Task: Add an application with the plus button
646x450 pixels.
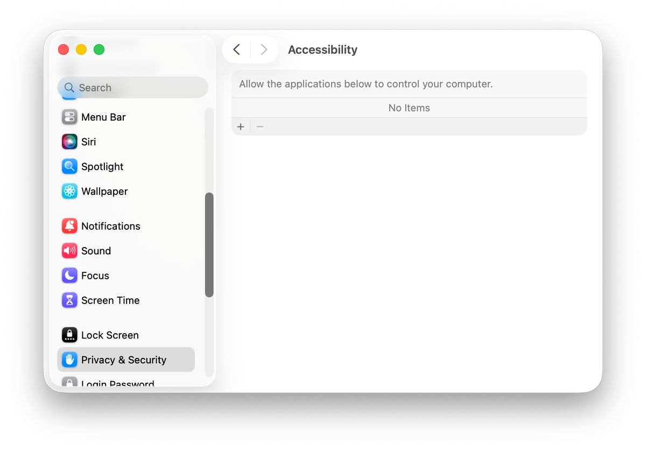Action: (241, 126)
